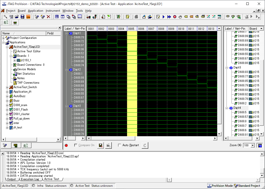
Task: Select the Active Test tab
Action: [x=52, y=179]
